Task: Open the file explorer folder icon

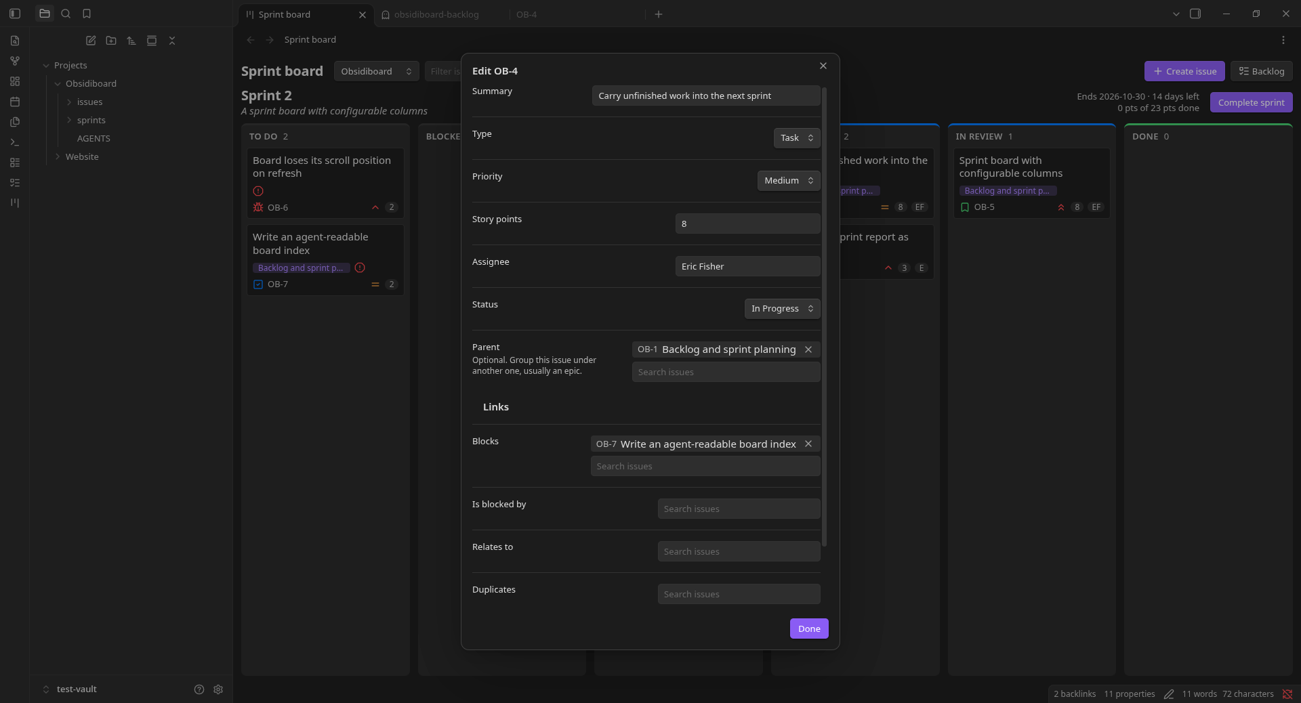Action: coord(45,14)
